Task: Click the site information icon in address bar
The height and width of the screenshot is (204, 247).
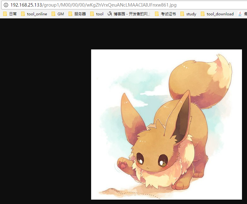Action: click(6, 5)
